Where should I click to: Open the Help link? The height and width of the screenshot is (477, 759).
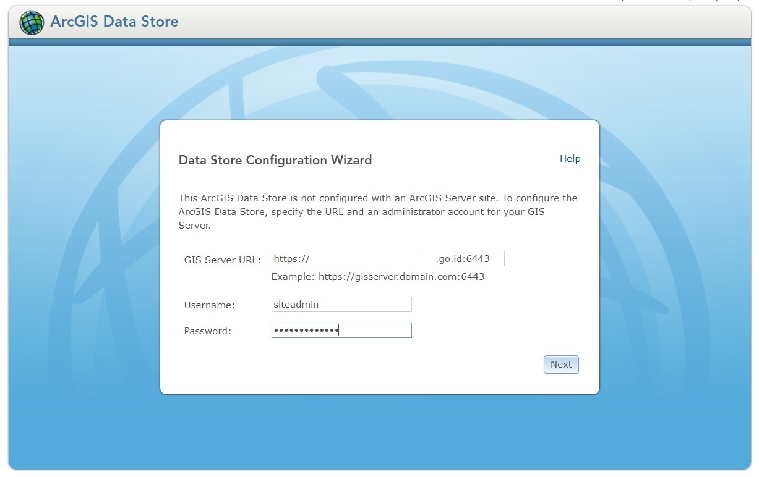[x=570, y=159]
